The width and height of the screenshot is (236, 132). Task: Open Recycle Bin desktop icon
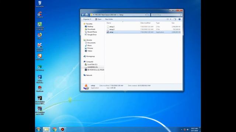[x=40, y=4]
